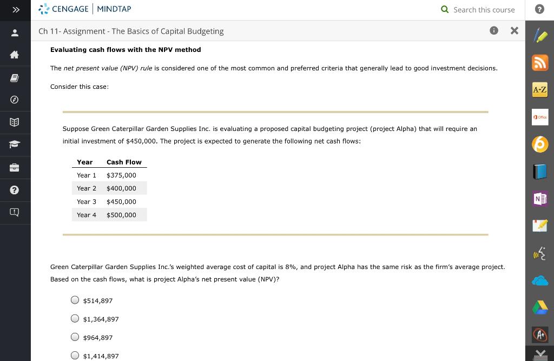Click the briefcase icon in left sidebar
Screen dimensions: 554x361
[x=15, y=167]
